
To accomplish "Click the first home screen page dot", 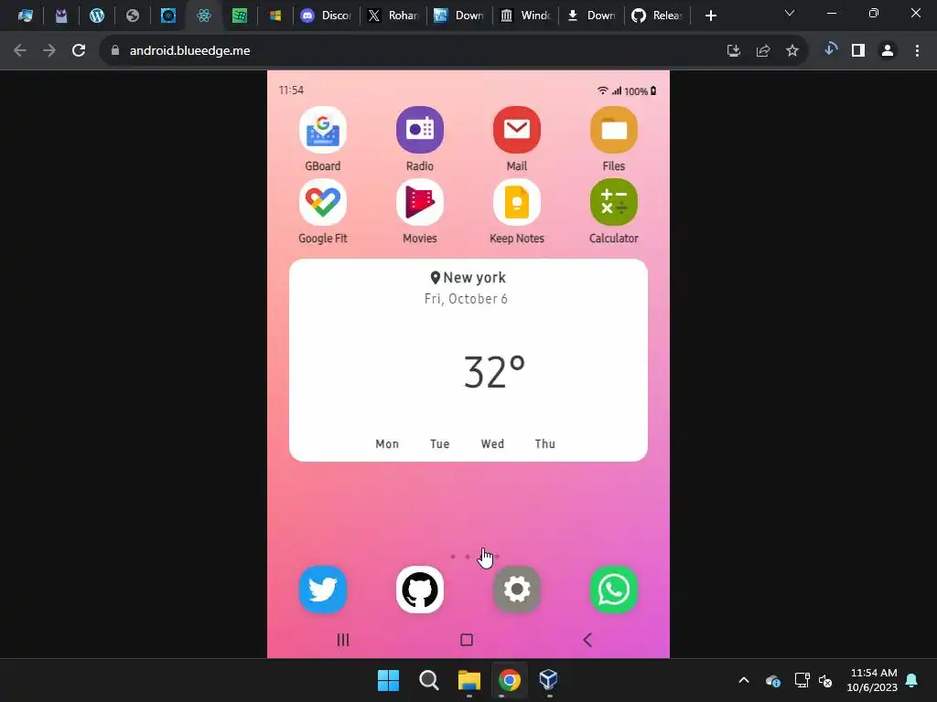I will 453,557.
